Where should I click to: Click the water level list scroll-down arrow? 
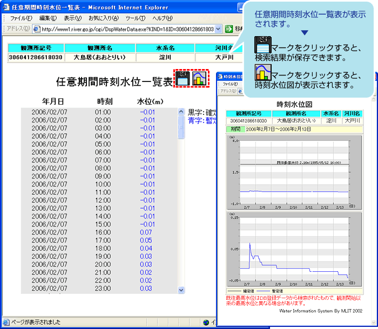[181, 290]
